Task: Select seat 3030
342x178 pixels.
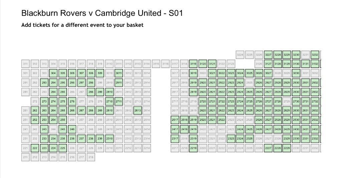Action: point(296,73)
